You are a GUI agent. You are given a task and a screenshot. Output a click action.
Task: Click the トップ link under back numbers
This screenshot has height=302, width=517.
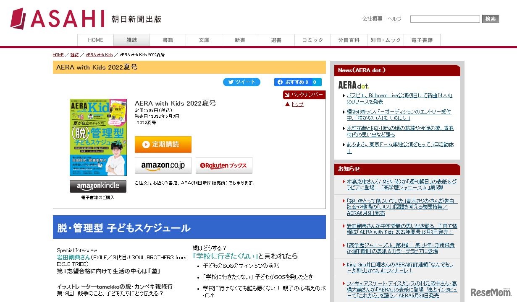(297, 104)
